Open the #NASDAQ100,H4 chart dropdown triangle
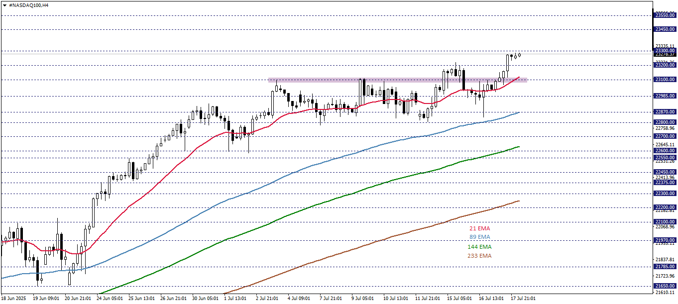Viewport: 678px width, 304px height. [4, 4]
